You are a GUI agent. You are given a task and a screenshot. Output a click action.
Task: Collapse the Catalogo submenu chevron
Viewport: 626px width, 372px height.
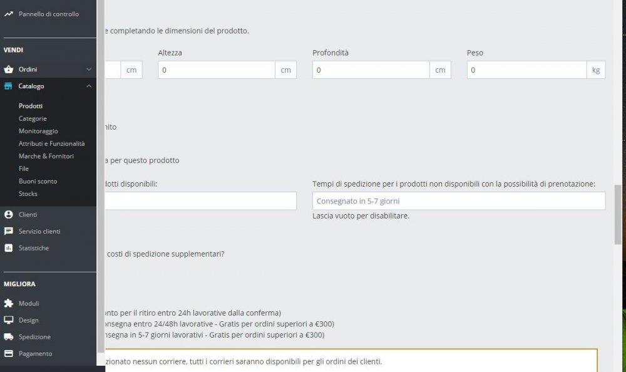tap(89, 86)
